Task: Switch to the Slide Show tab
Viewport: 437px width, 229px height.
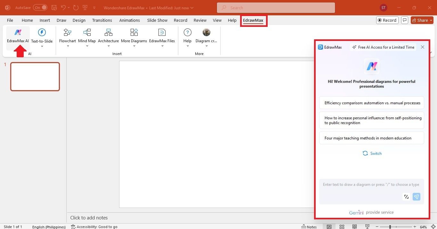Action: pyautogui.click(x=157, y=20)
